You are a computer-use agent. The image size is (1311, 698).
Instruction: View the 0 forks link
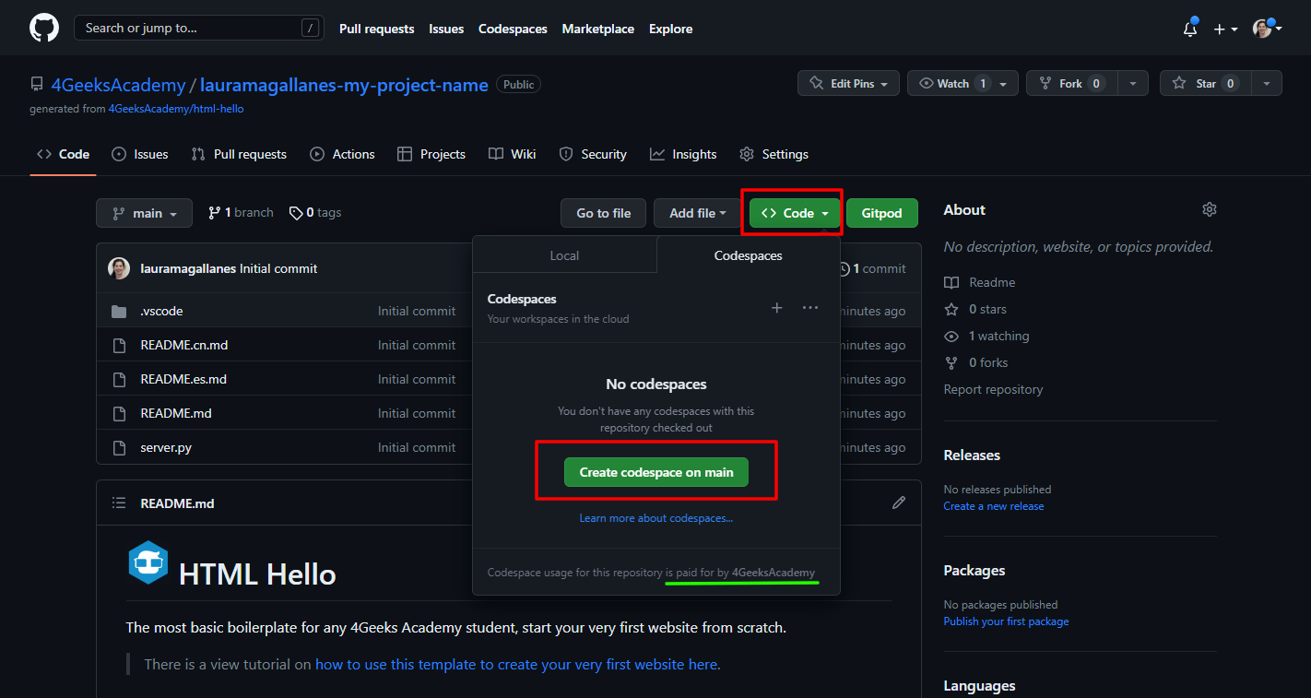[x=976, y=362]
